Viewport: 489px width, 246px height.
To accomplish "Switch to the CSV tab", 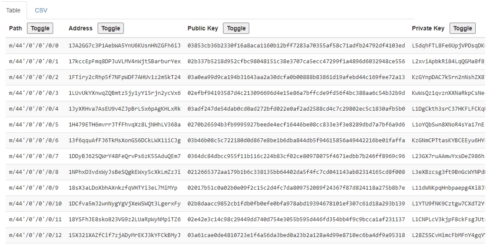I will 41,10.
